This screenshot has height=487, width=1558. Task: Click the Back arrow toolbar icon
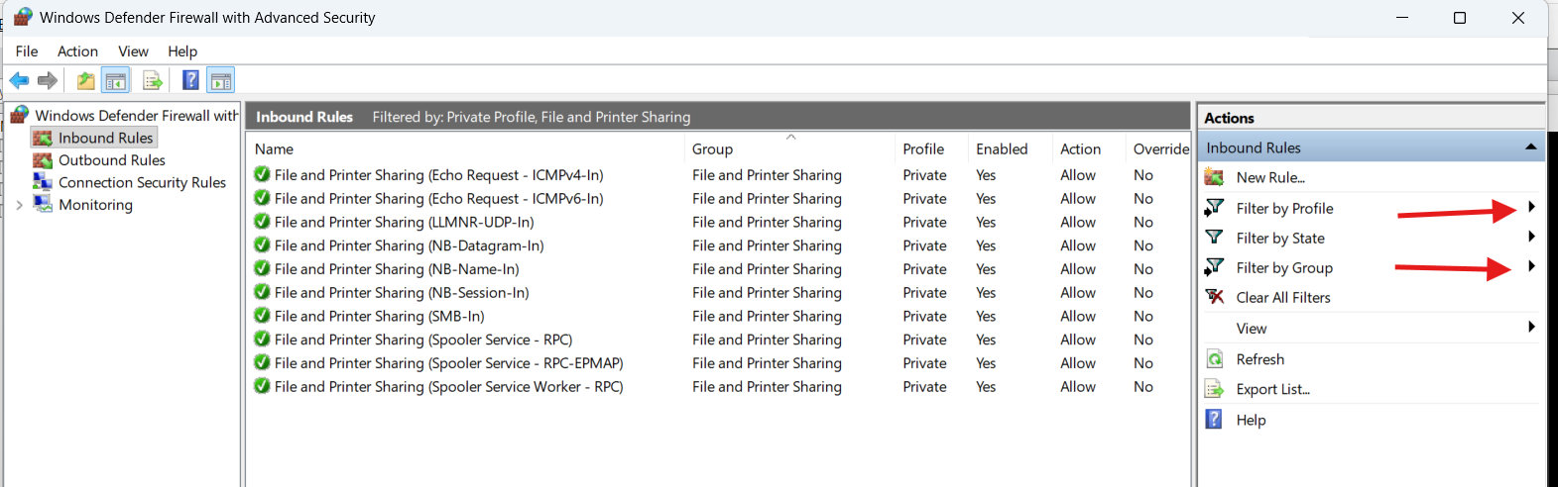coord(19,80)
